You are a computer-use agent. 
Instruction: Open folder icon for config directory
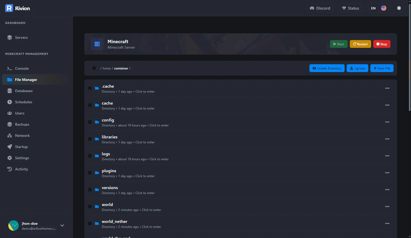coord(97,122)
